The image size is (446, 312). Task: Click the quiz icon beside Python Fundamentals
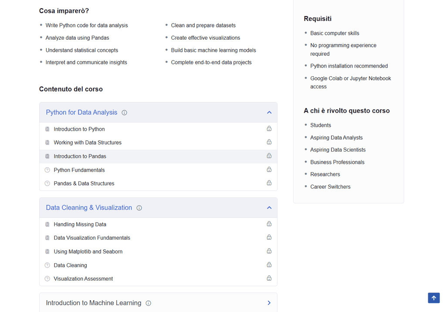(47, 170)
